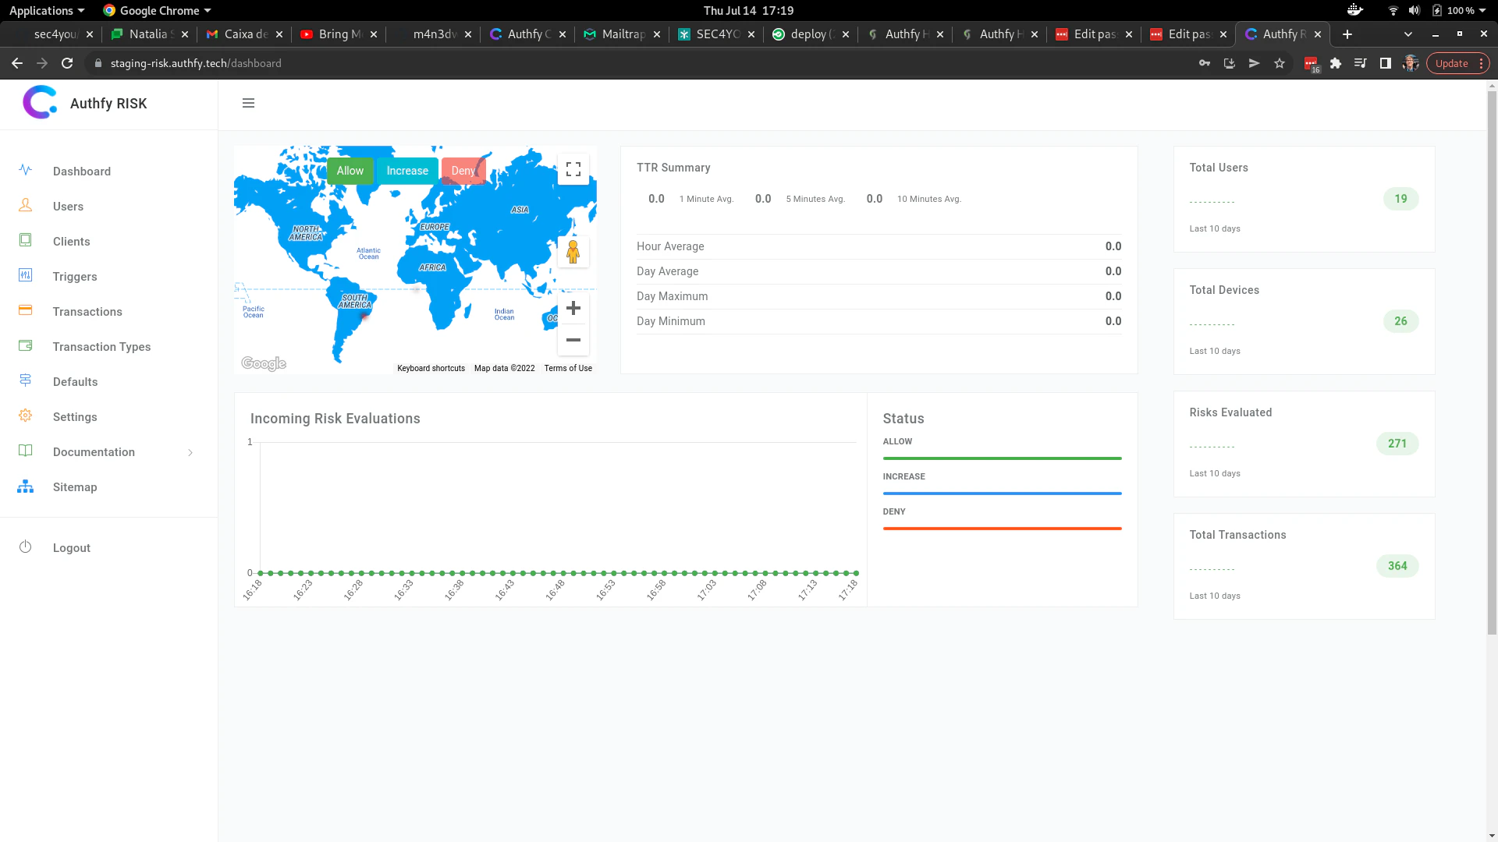
Task: Toggle the hamburger menu to collapse sidebar
Action: [x=248, y=103]
